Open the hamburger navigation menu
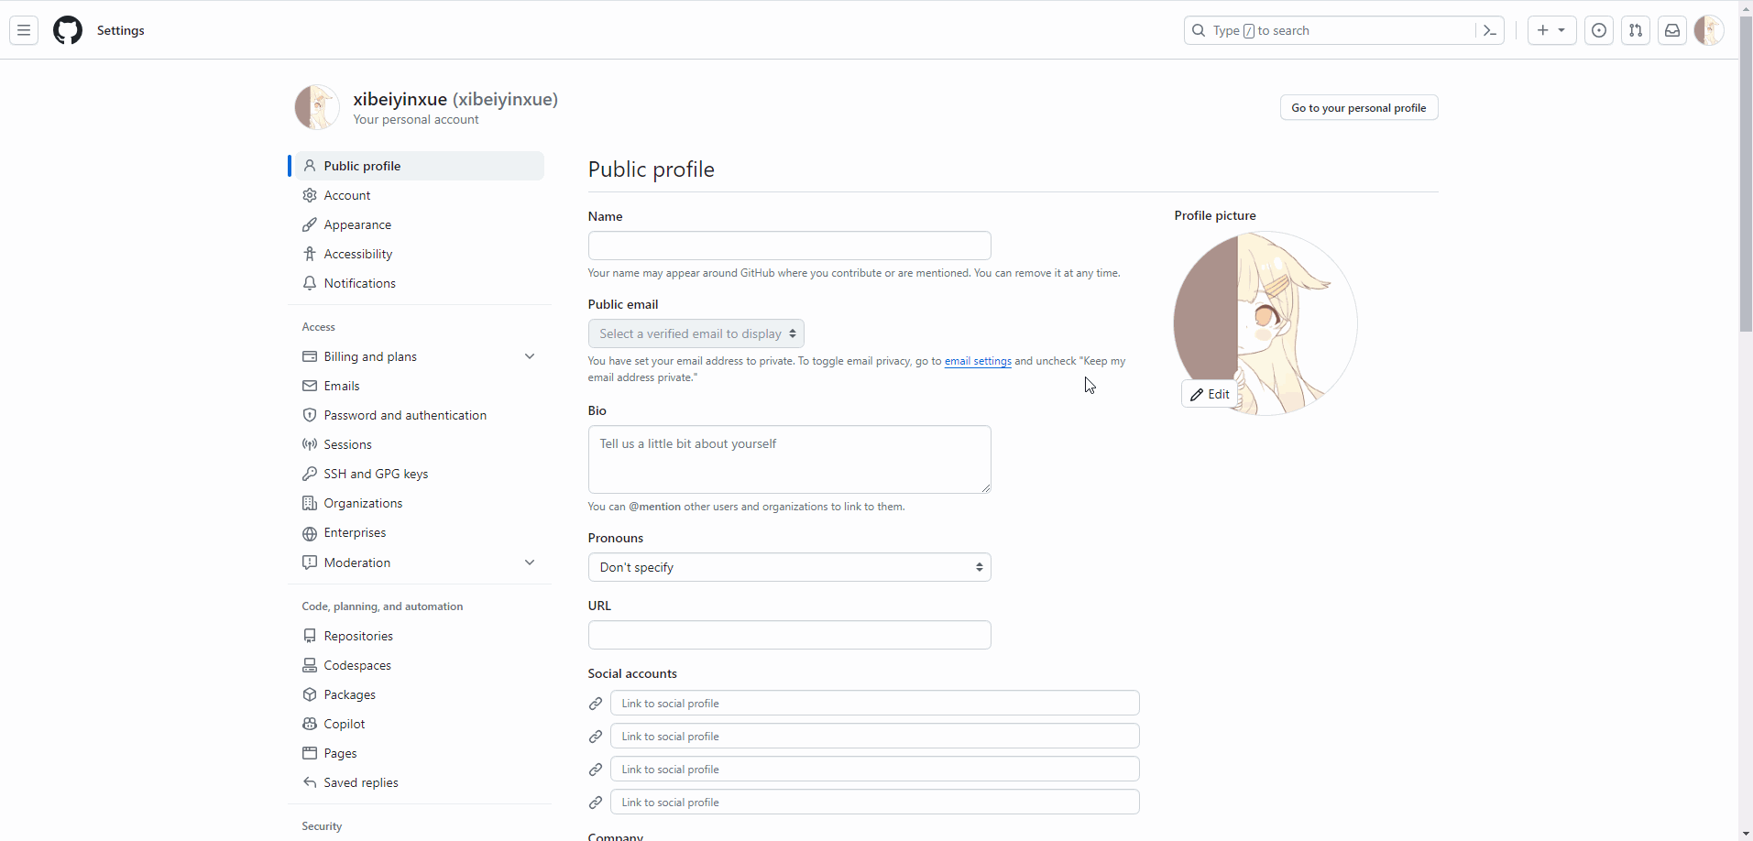 click(x=24, y=30)
